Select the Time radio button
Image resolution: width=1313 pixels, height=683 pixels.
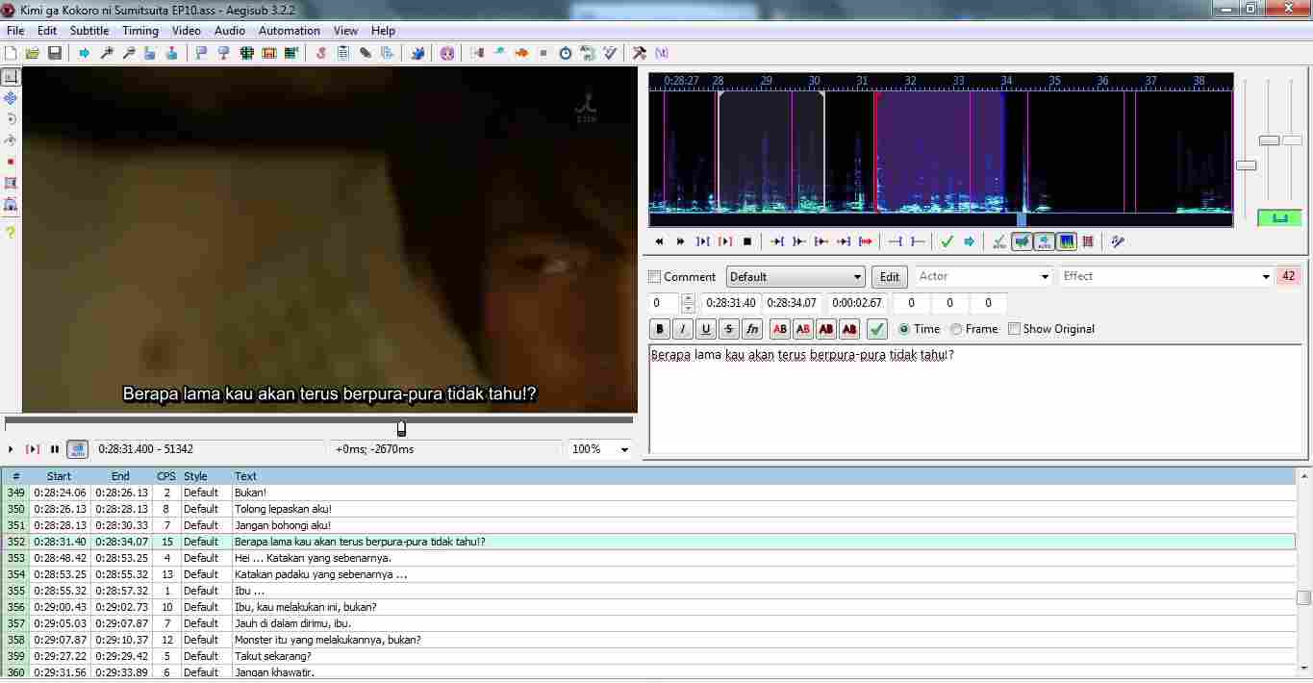tap(904, 329)
